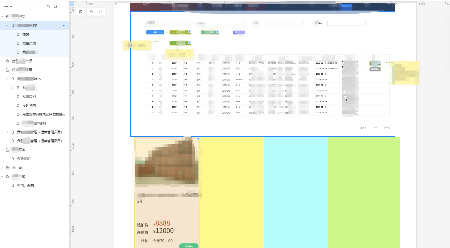Click the page icon beside 保险说明
This screenshot has height=248, width=450.
(x=13, y=159)
